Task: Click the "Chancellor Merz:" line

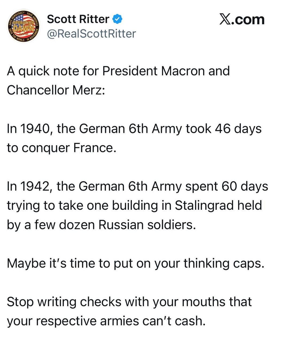Action: click(x=56, y=90)
